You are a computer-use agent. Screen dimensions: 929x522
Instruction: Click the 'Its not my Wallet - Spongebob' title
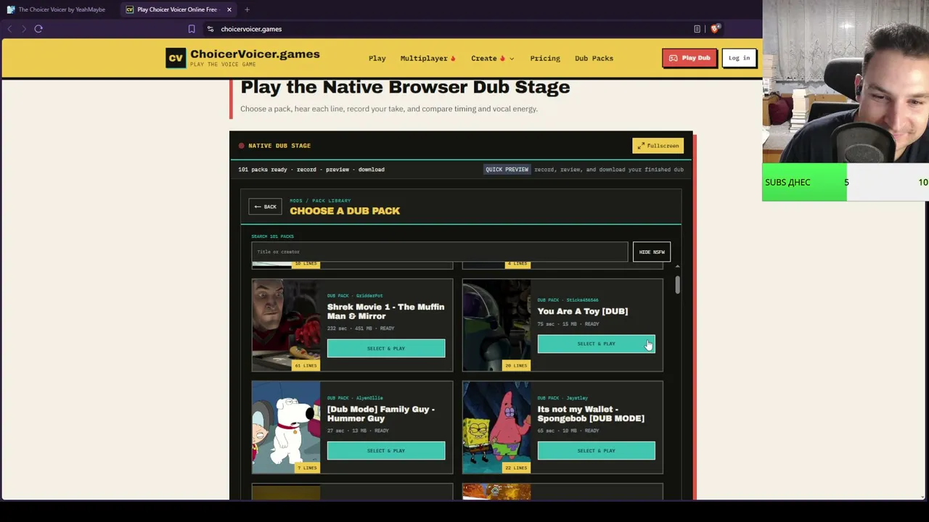(591, 413)
